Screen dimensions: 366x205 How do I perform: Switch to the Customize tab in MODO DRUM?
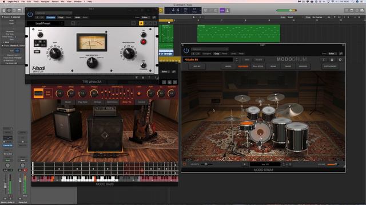(243, 67)
